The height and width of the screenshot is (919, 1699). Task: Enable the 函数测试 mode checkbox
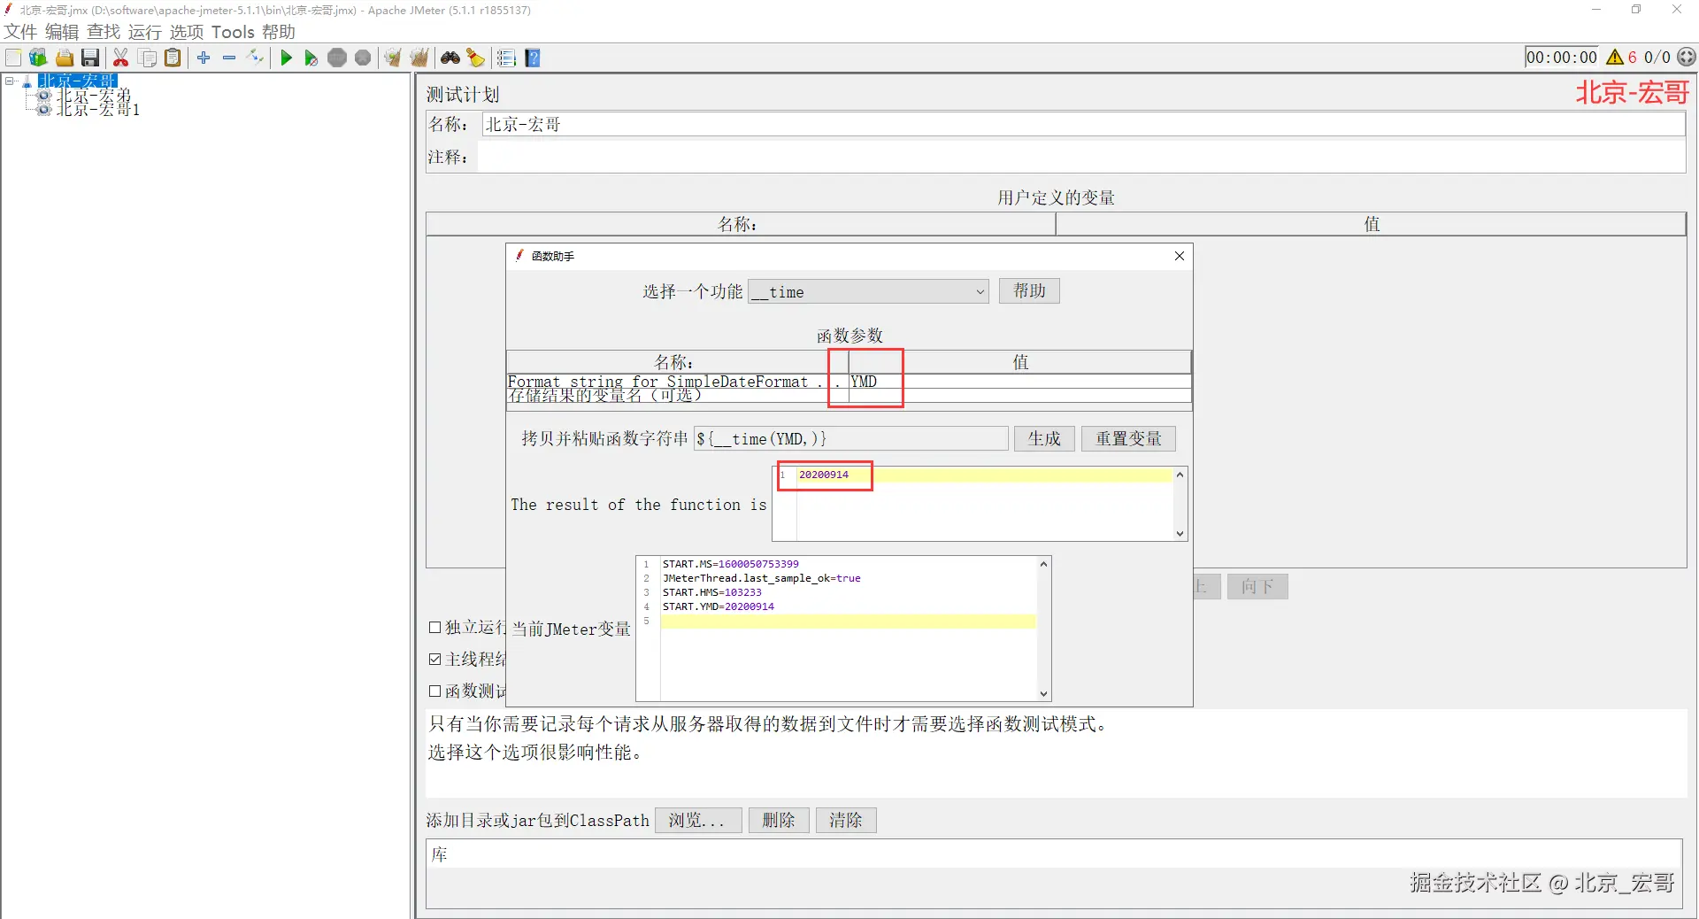tap(434, 691)
